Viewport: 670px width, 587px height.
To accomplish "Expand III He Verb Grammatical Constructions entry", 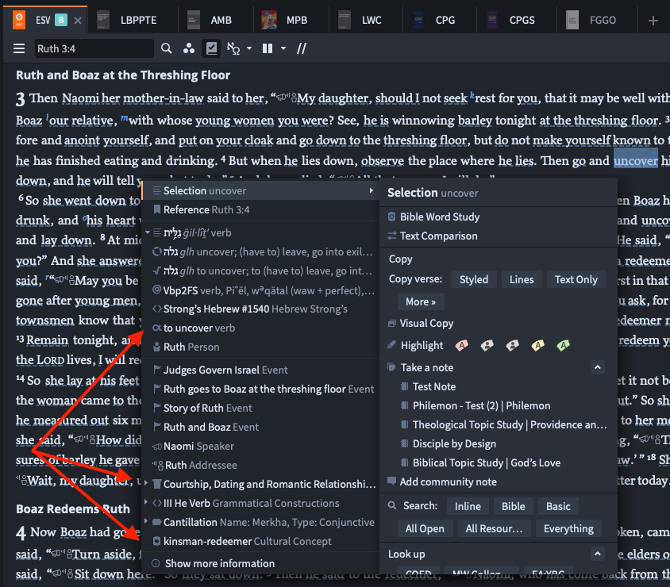I will point(147,502).
